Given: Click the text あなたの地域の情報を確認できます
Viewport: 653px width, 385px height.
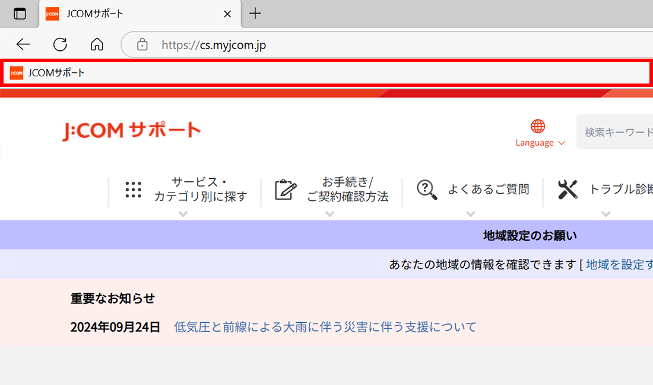Looking at the screenshot, I should (483, 265).
